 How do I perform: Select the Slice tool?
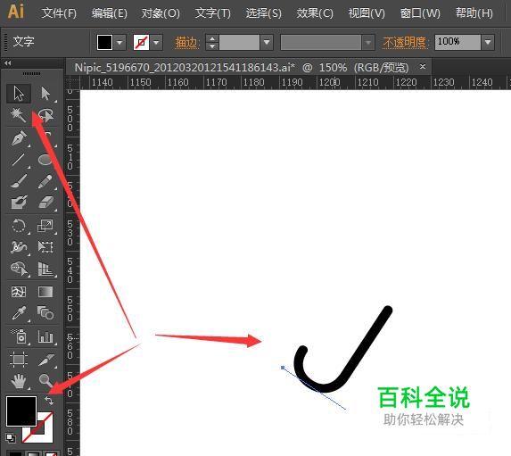coord(45,360)
